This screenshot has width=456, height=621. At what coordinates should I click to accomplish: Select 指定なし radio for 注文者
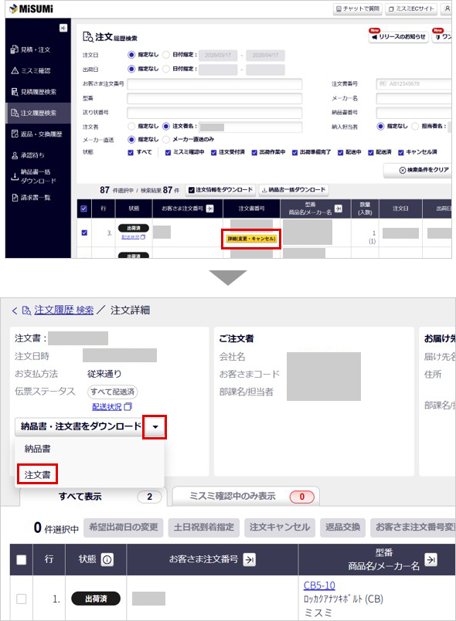(131, 127)
